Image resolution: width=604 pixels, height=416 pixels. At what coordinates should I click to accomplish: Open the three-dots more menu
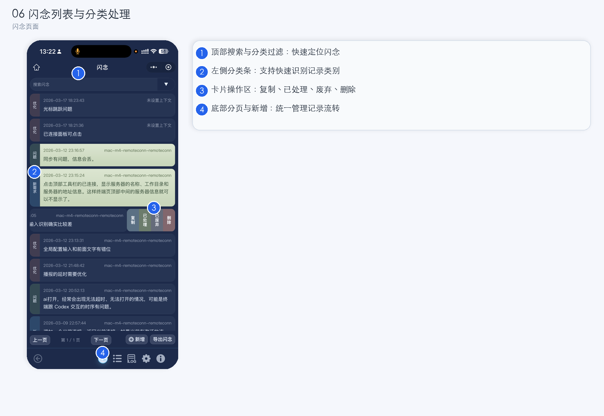point(154,67)
